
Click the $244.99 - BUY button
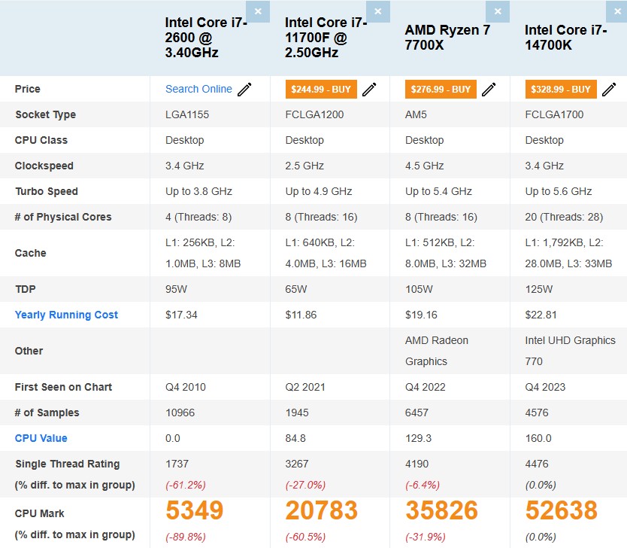coord(321,90)
